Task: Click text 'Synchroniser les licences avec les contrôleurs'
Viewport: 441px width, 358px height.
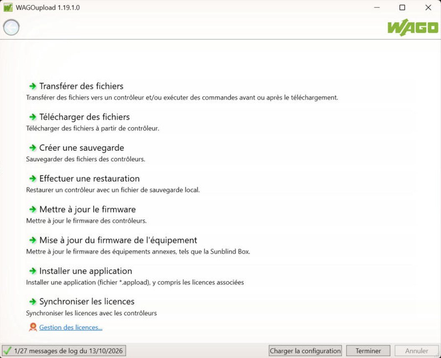Action: [91, 313]
